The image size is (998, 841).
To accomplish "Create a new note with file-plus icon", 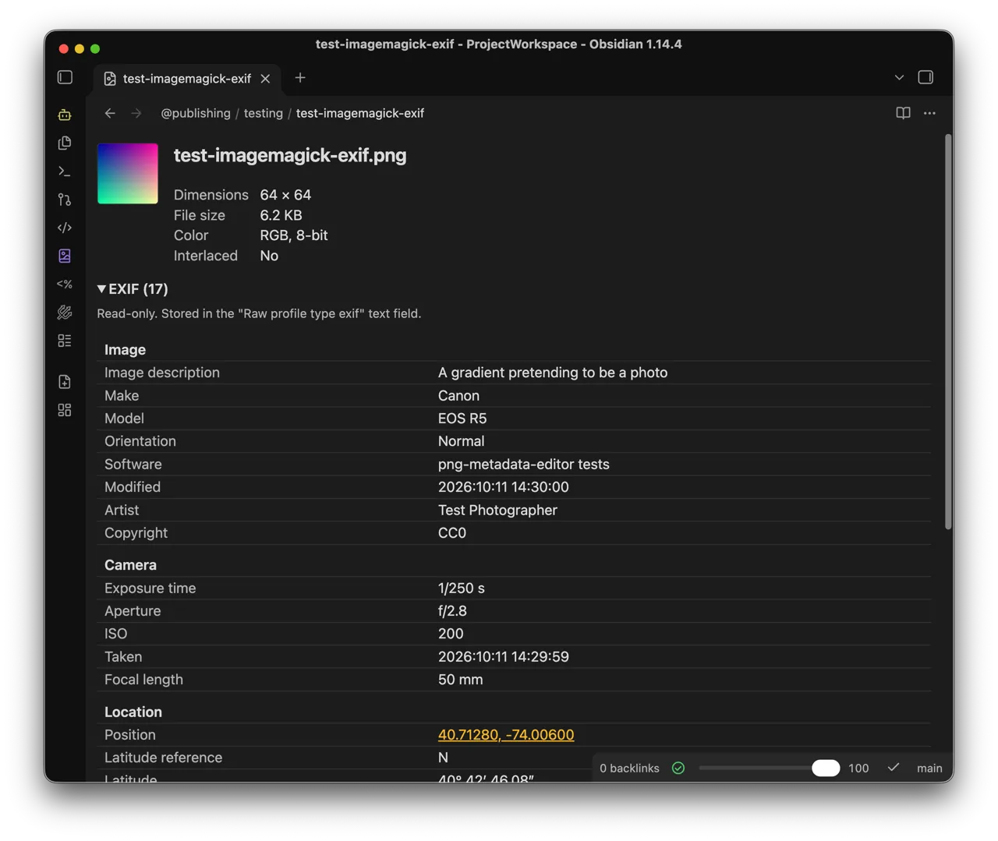I will pyautogui.click(x=65, y=381).
